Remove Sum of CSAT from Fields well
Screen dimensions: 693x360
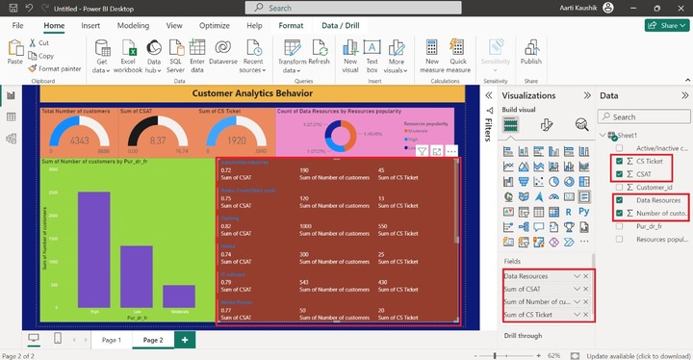tap(586, 289)
